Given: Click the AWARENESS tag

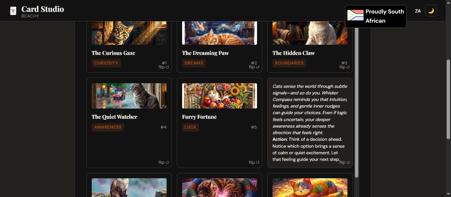Looking at the screenshot, I should 108,127.
